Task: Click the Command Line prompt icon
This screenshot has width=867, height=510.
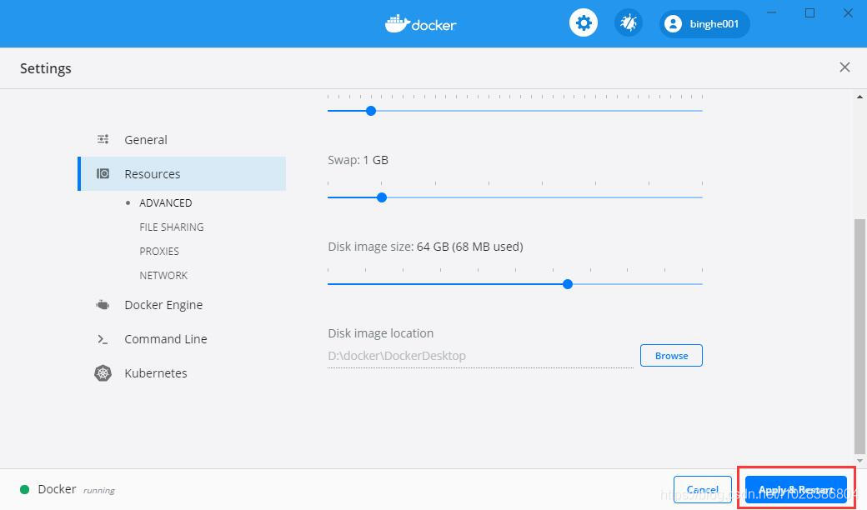Action: pos(103,339)
